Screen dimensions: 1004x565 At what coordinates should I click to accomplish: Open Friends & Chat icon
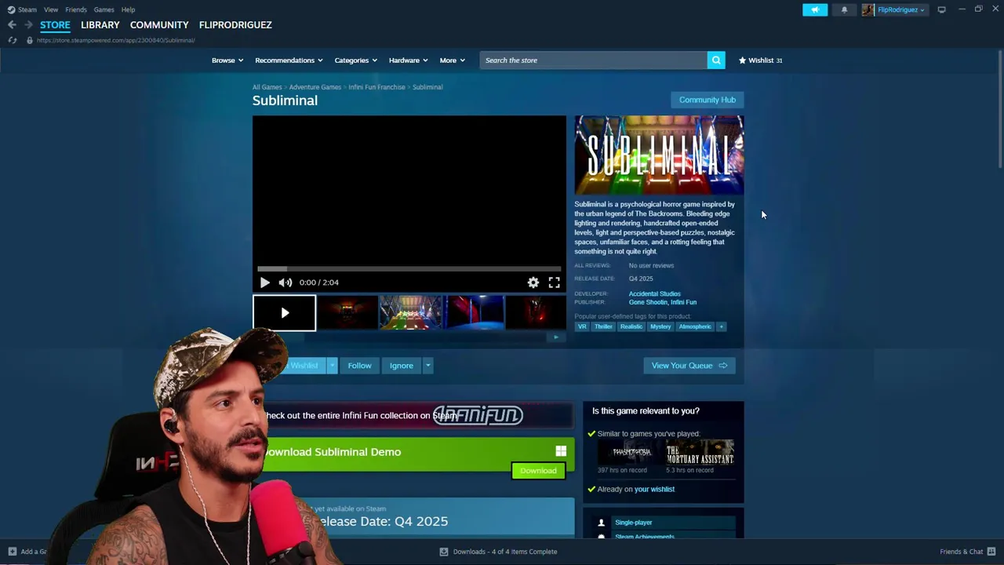[991, 552]
